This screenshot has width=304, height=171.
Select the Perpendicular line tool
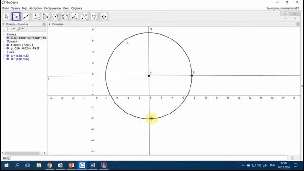(36, 17)
